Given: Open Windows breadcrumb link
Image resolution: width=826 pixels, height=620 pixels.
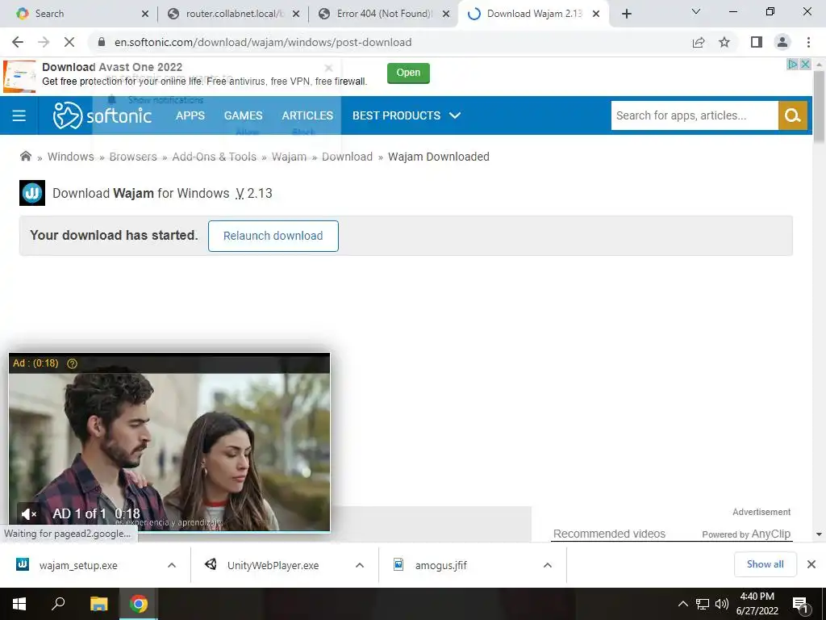Looking at the screenshot, I should (71, 157).
